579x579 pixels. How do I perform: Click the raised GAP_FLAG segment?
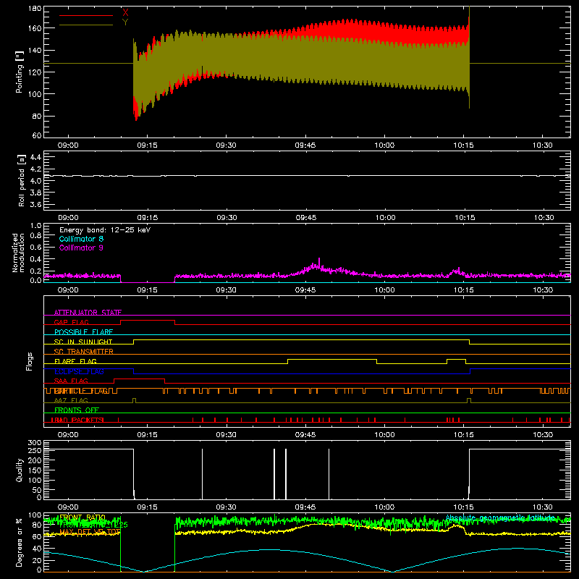click(x=148, y=321)
